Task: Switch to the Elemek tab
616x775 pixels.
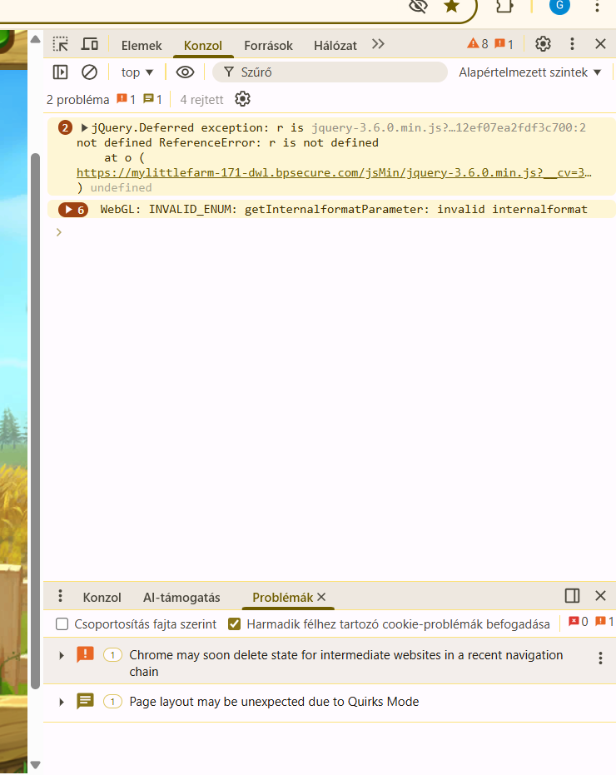Action: pos(142,46)
